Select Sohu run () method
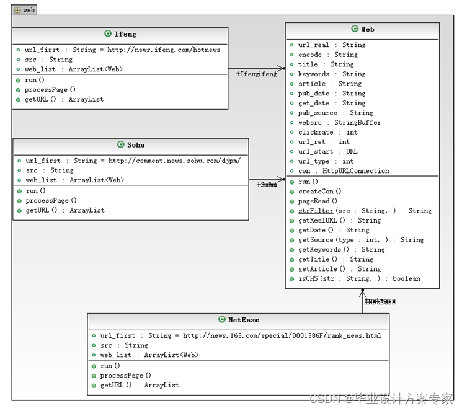This screenshot has height=411, width=462. [x=35, y=191]
